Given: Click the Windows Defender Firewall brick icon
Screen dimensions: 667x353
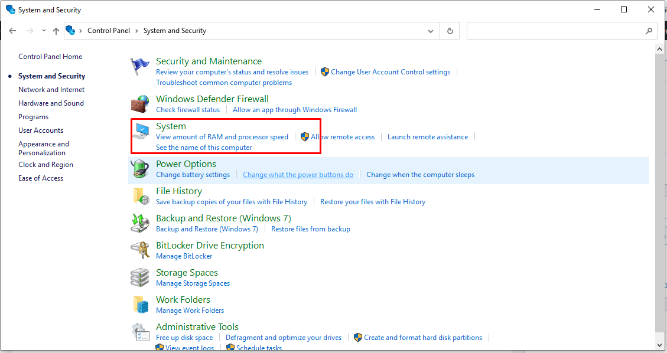Looking at the screenshot, I should pos(140,104).
